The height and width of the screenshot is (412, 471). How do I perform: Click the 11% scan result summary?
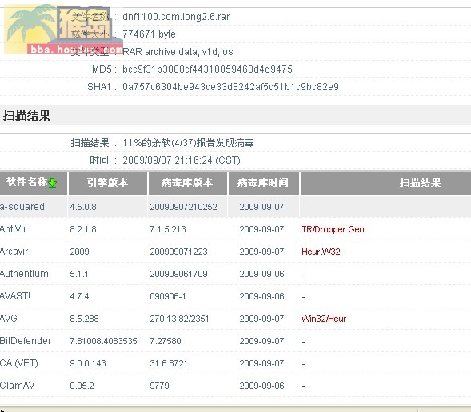pyautogui.click(x=188, y=143)
